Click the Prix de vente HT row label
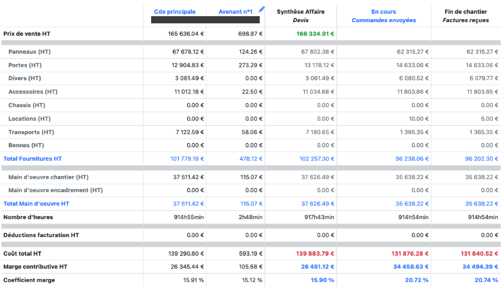Viewport: 502px width, 291px height. tap(26, 34)
